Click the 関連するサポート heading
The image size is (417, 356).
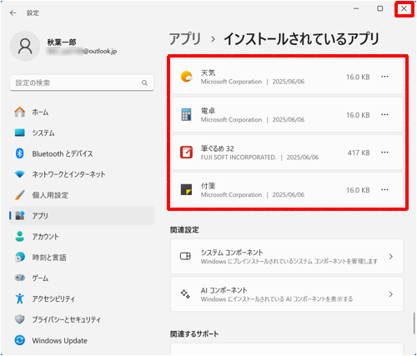coord(194,333)
